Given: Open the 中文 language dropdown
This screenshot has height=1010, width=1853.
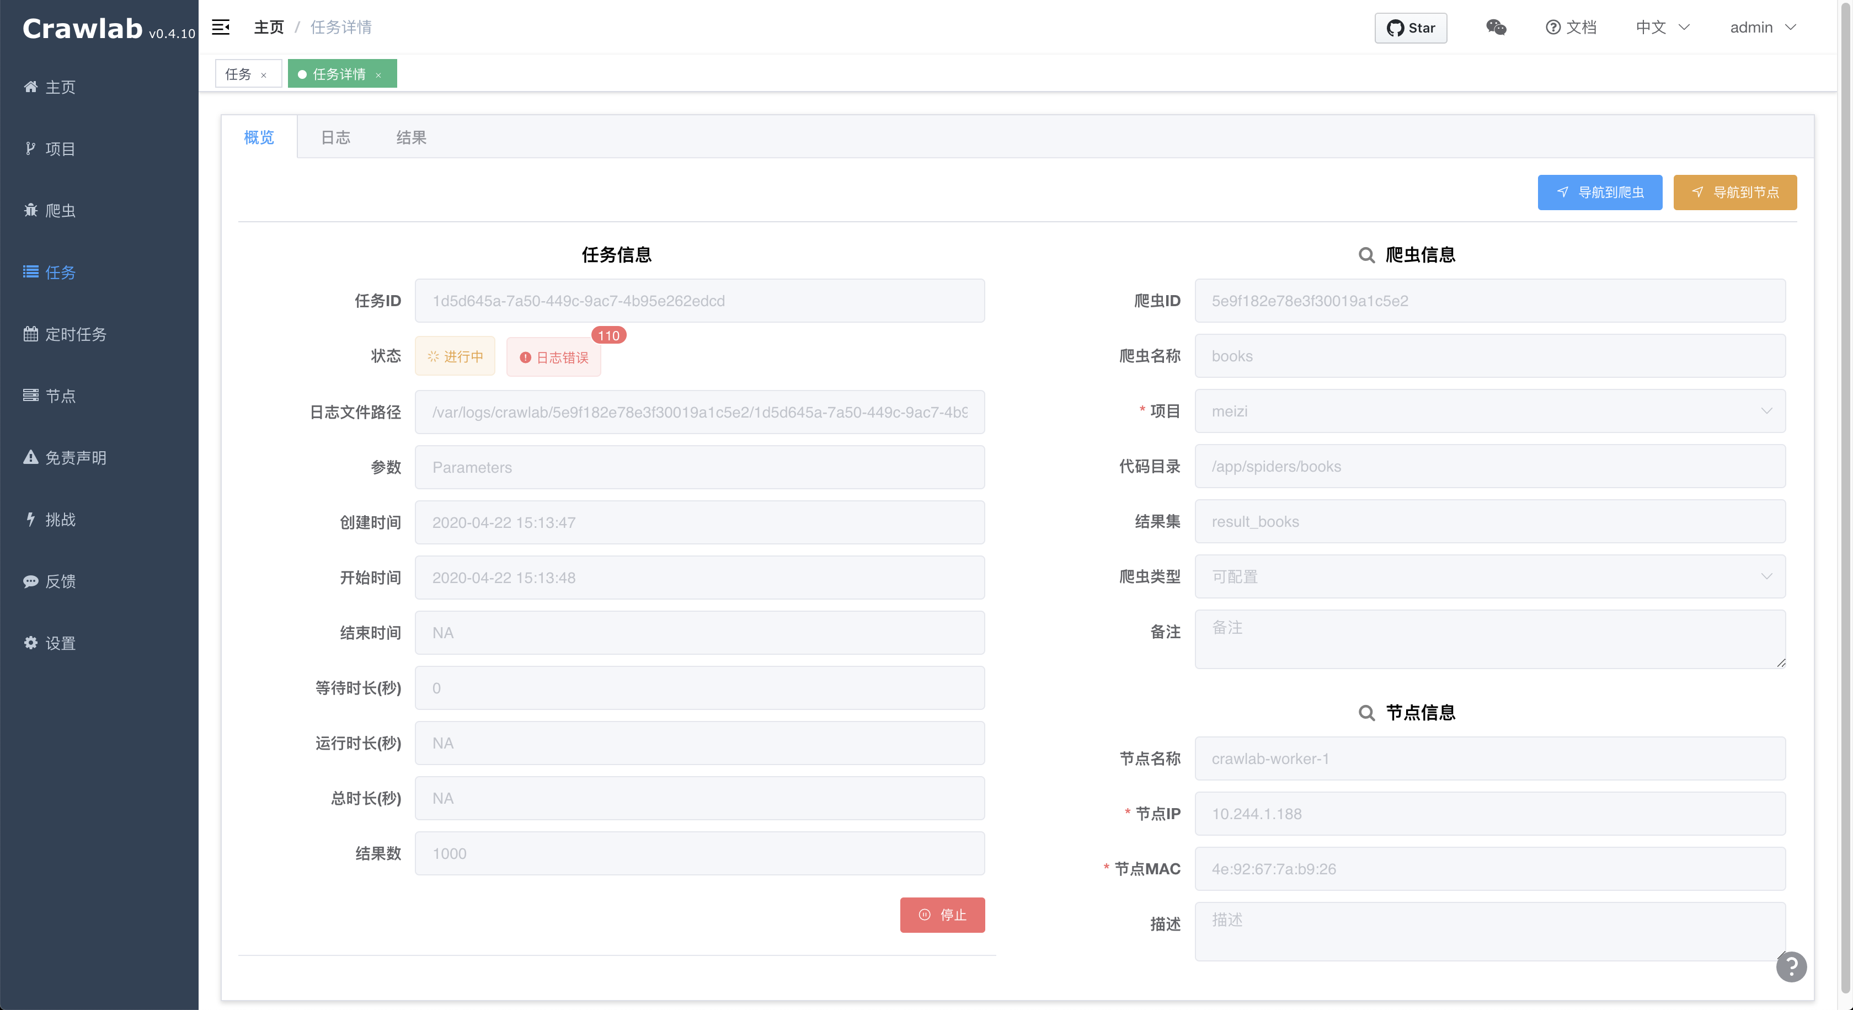Looking at the screenshot, I should point(1662,28).
